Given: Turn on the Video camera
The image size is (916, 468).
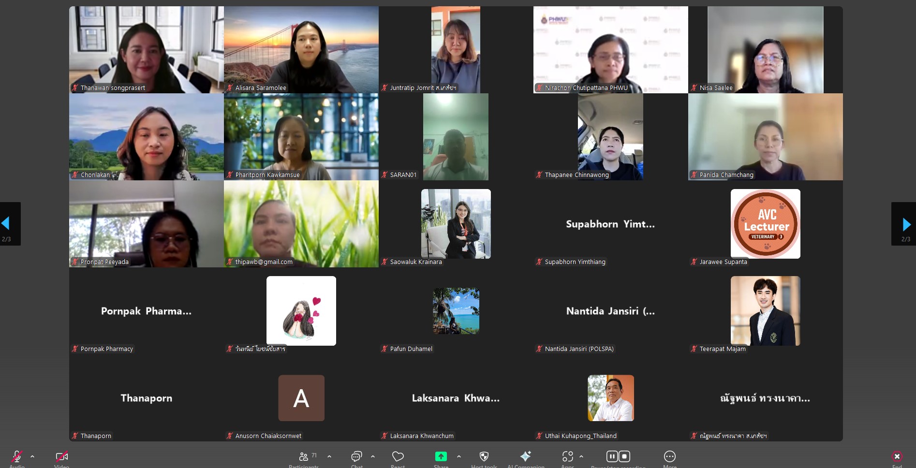Looking at the screenshot, I should coord(61,457).
